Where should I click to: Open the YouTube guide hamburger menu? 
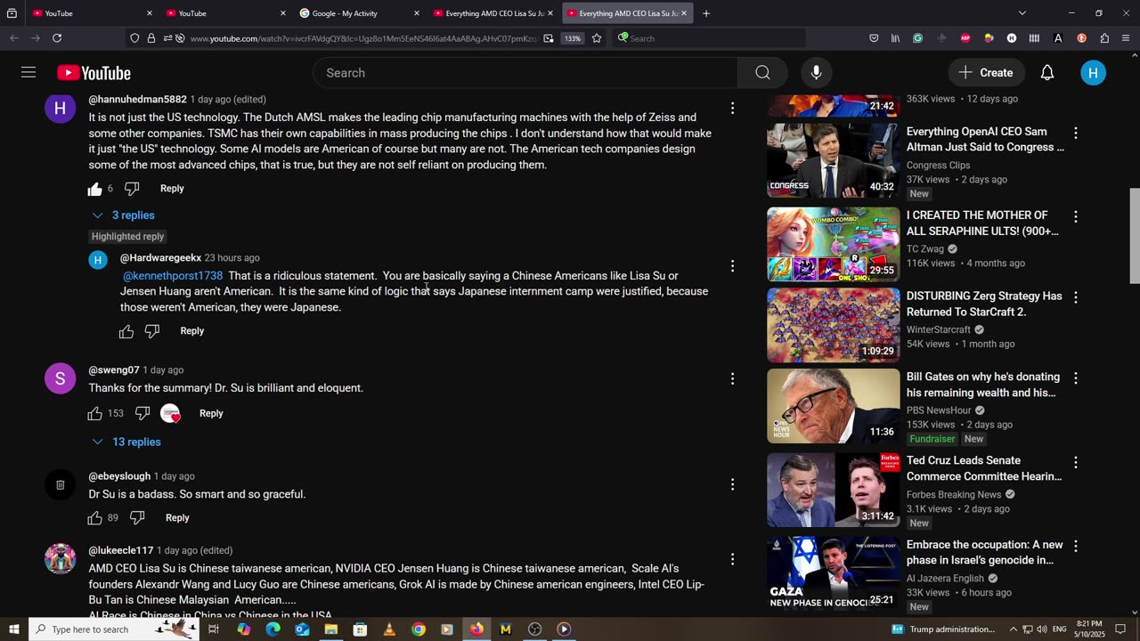(x=28, y=73)
